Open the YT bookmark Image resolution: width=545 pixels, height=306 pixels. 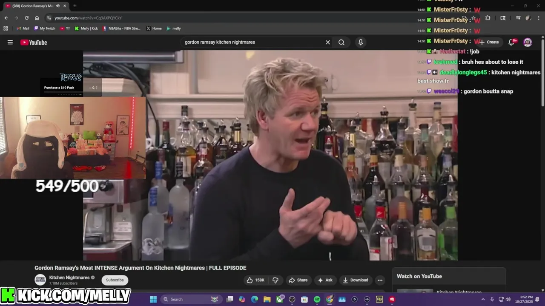(x=65, y=28)
